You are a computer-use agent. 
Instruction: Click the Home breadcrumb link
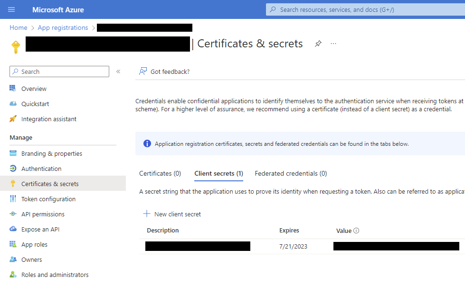pos(19,27)
